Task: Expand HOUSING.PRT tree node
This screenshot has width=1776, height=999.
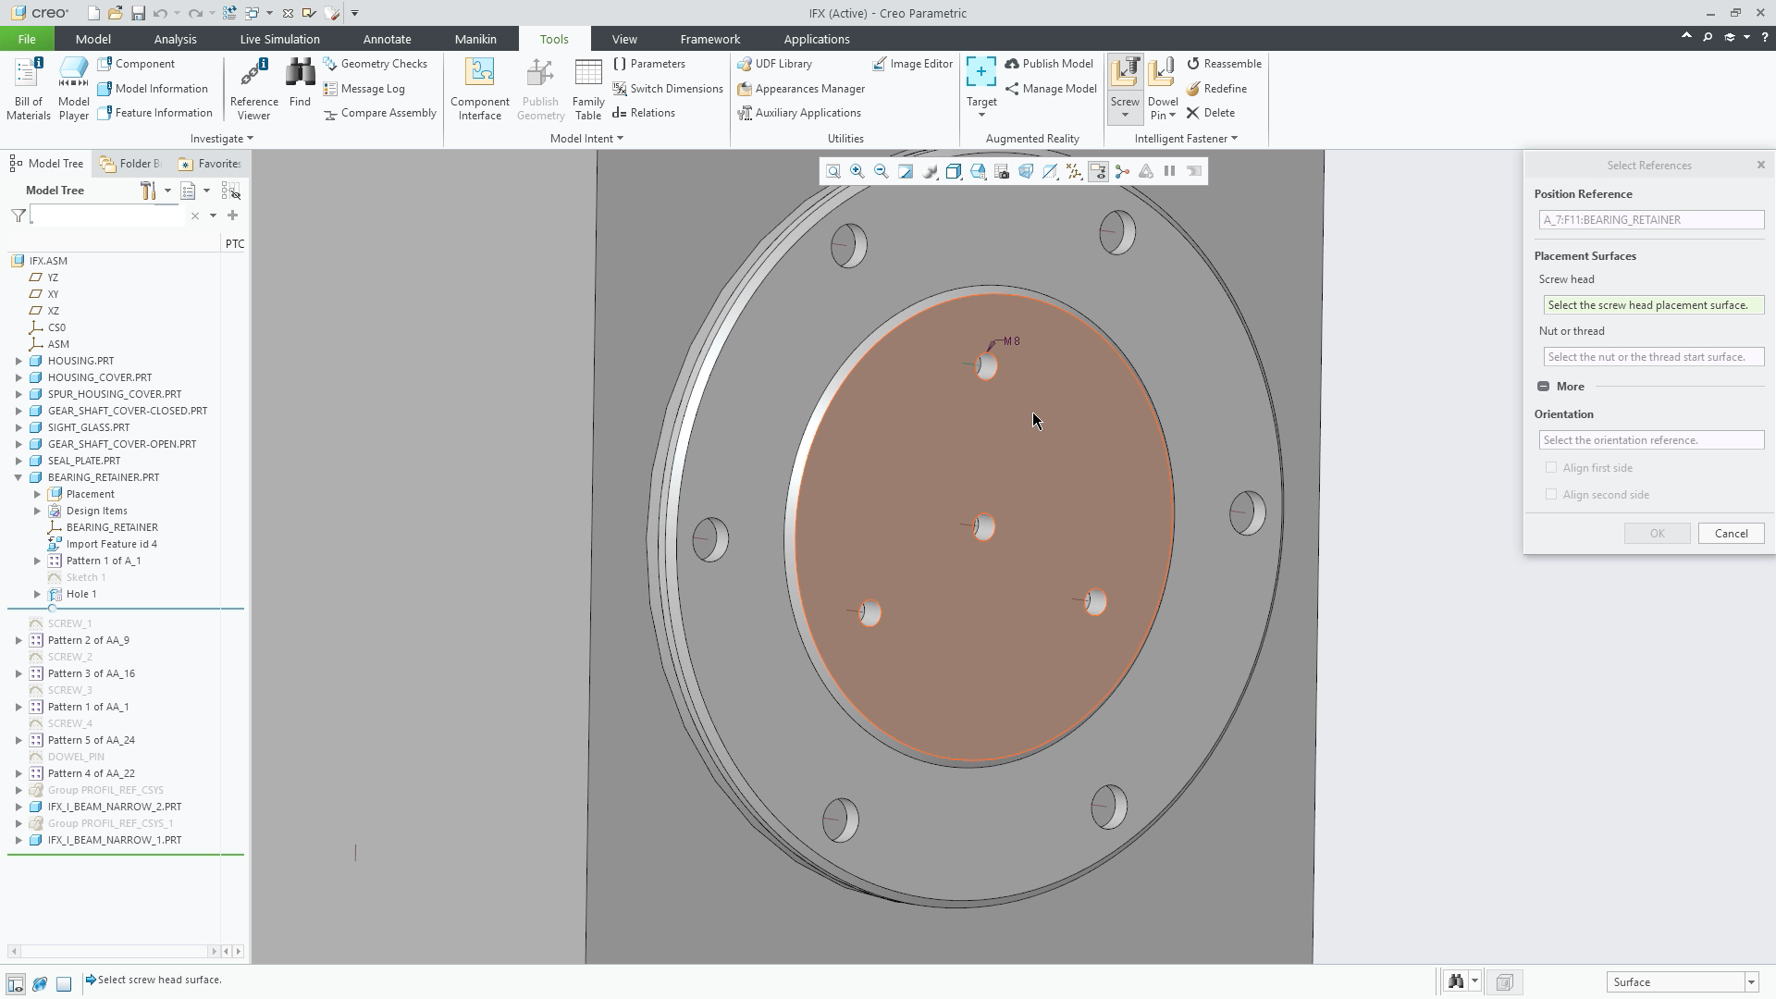Action: pyautogui.click(x=18, y=361)
